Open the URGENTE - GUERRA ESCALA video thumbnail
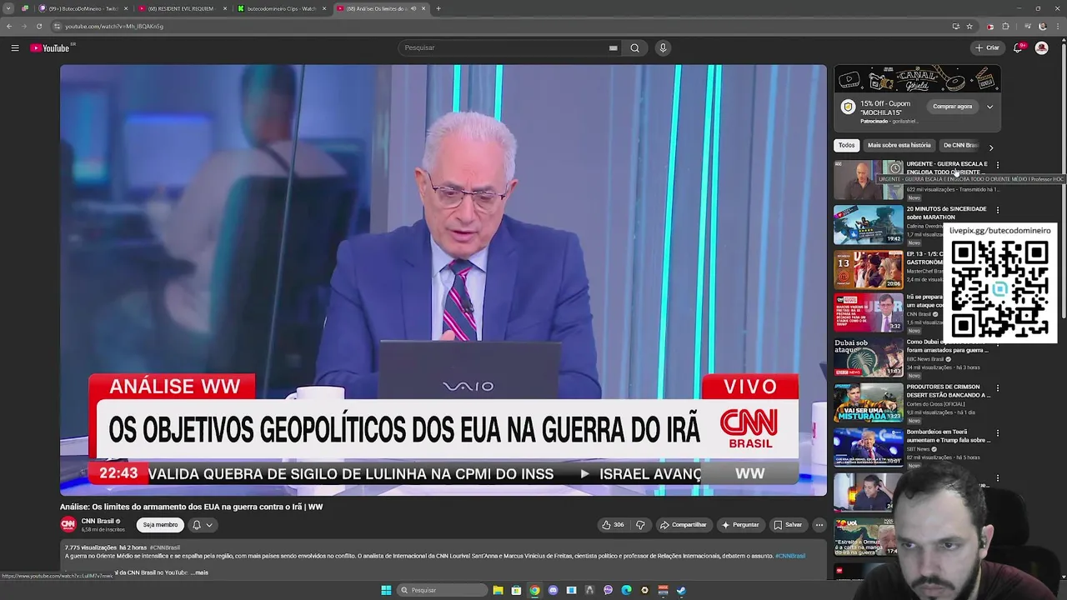 click(x=868, y=180)
